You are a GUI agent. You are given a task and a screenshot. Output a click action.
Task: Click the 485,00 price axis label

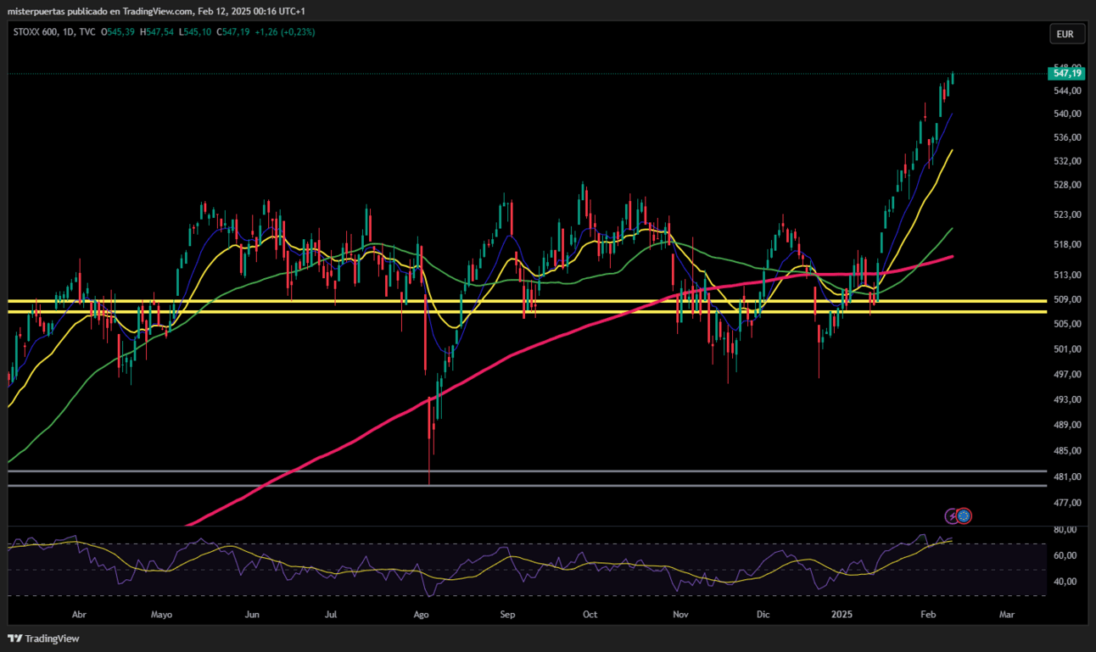click(x=1067, y=451)
